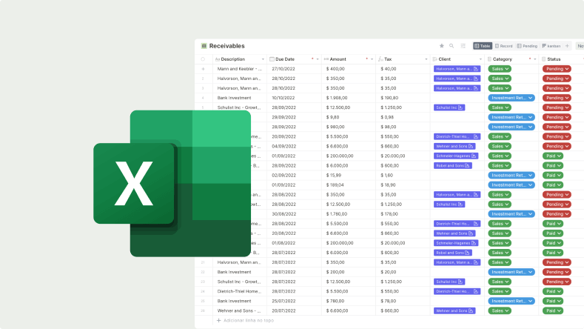584x329 pixels.
Task: Open Client column dropdown arrow
Action: tap(480, 59)
